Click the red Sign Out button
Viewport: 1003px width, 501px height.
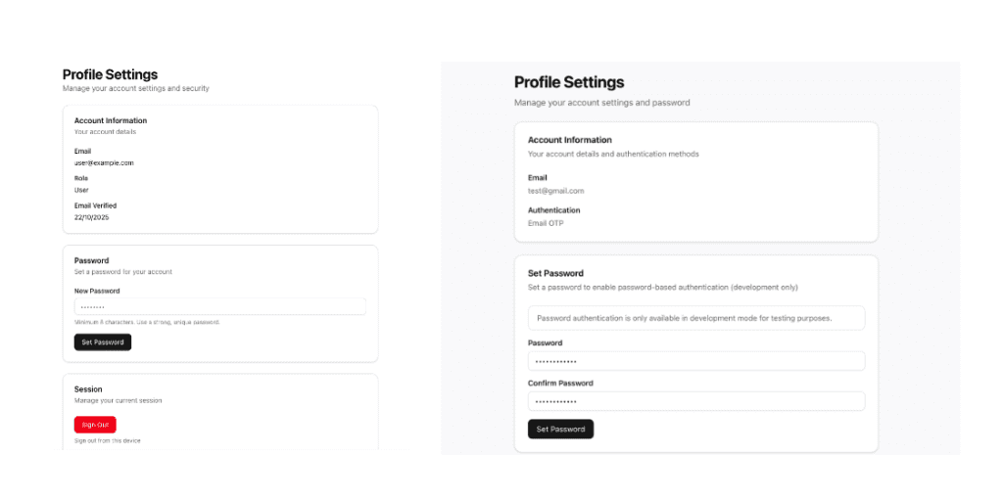[x=95, y=425]
